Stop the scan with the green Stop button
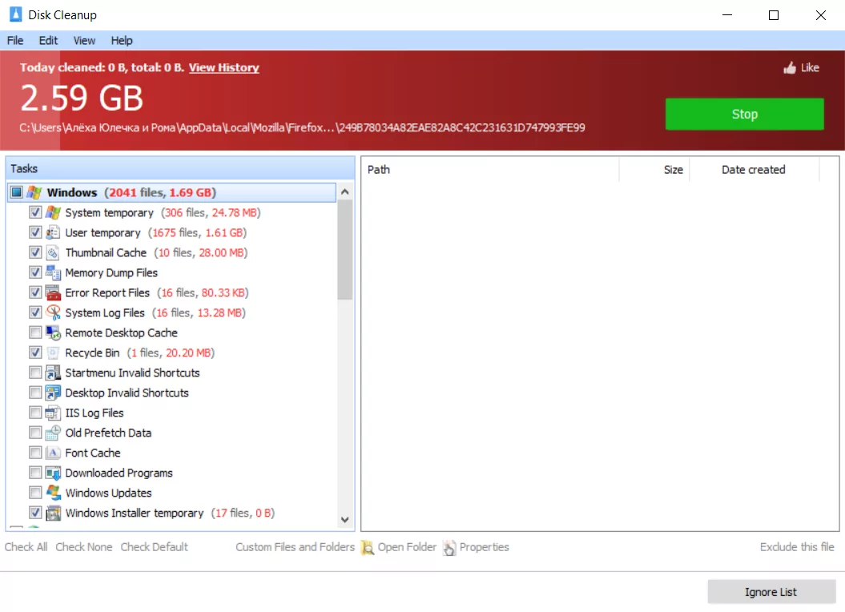 744,114
